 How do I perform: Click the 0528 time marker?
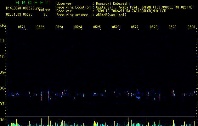point(154,27)
